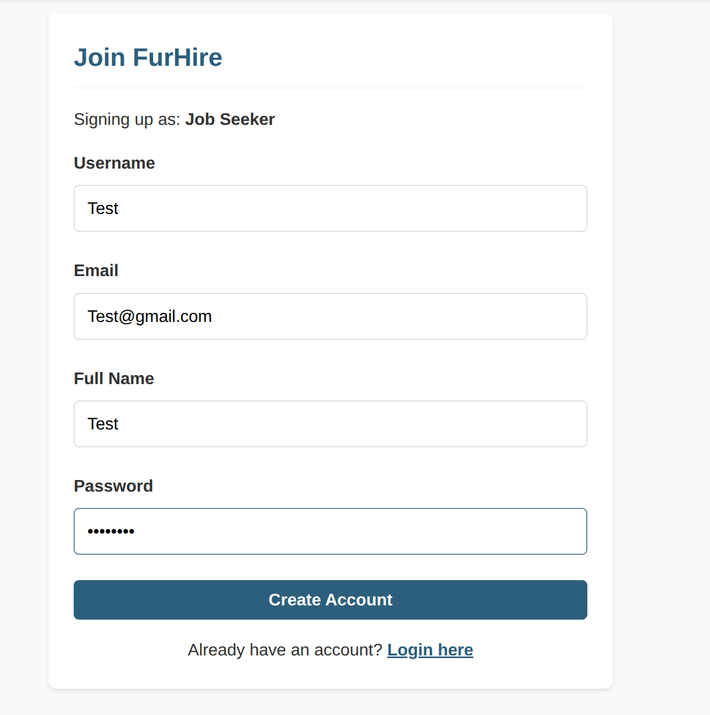The image size is (710, 715).
Task: Click the typed 'Test@gmail.com' email text
Action: click(x=149, y=316)
